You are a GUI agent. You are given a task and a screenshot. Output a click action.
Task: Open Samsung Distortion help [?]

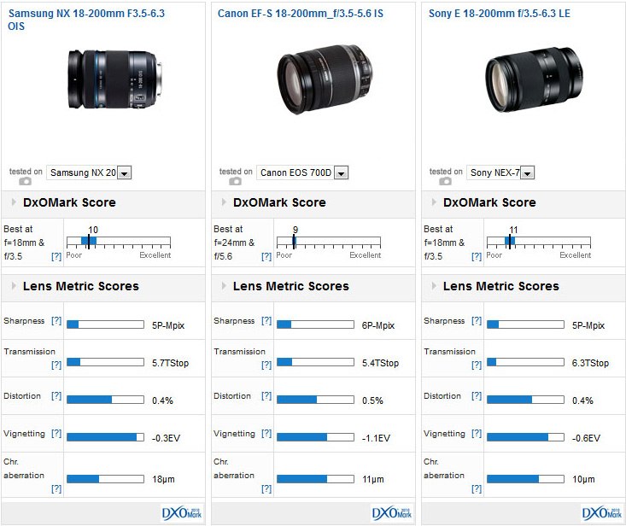pyautogui.click(x=56, y=395)
